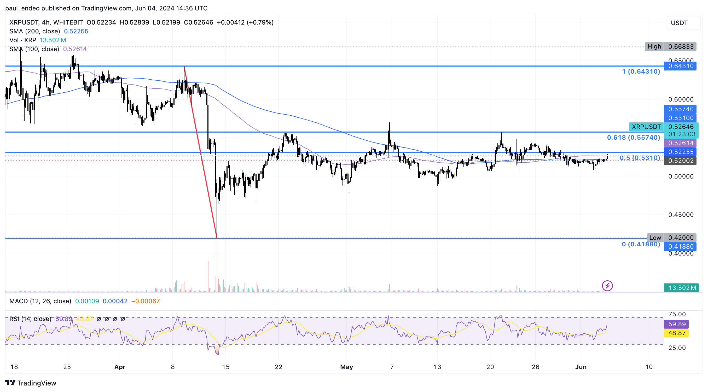Image resolution: width=708 pixels, height=392 pixels.
Task: Click the teal 13.502M volume value label
Action: point(682,288)
